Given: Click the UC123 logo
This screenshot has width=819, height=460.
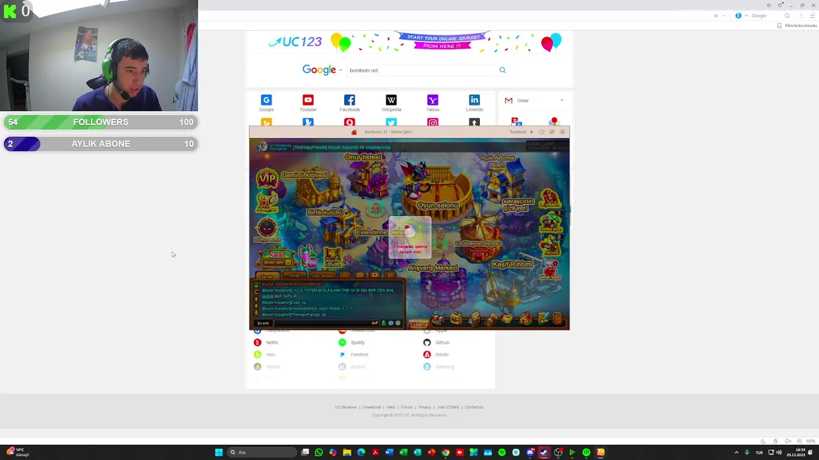Looking at the screenshot, I should [295, 42].
